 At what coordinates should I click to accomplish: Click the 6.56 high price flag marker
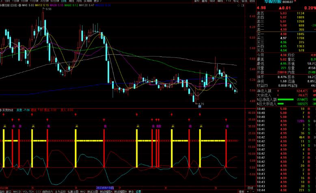tap(48, 9)
